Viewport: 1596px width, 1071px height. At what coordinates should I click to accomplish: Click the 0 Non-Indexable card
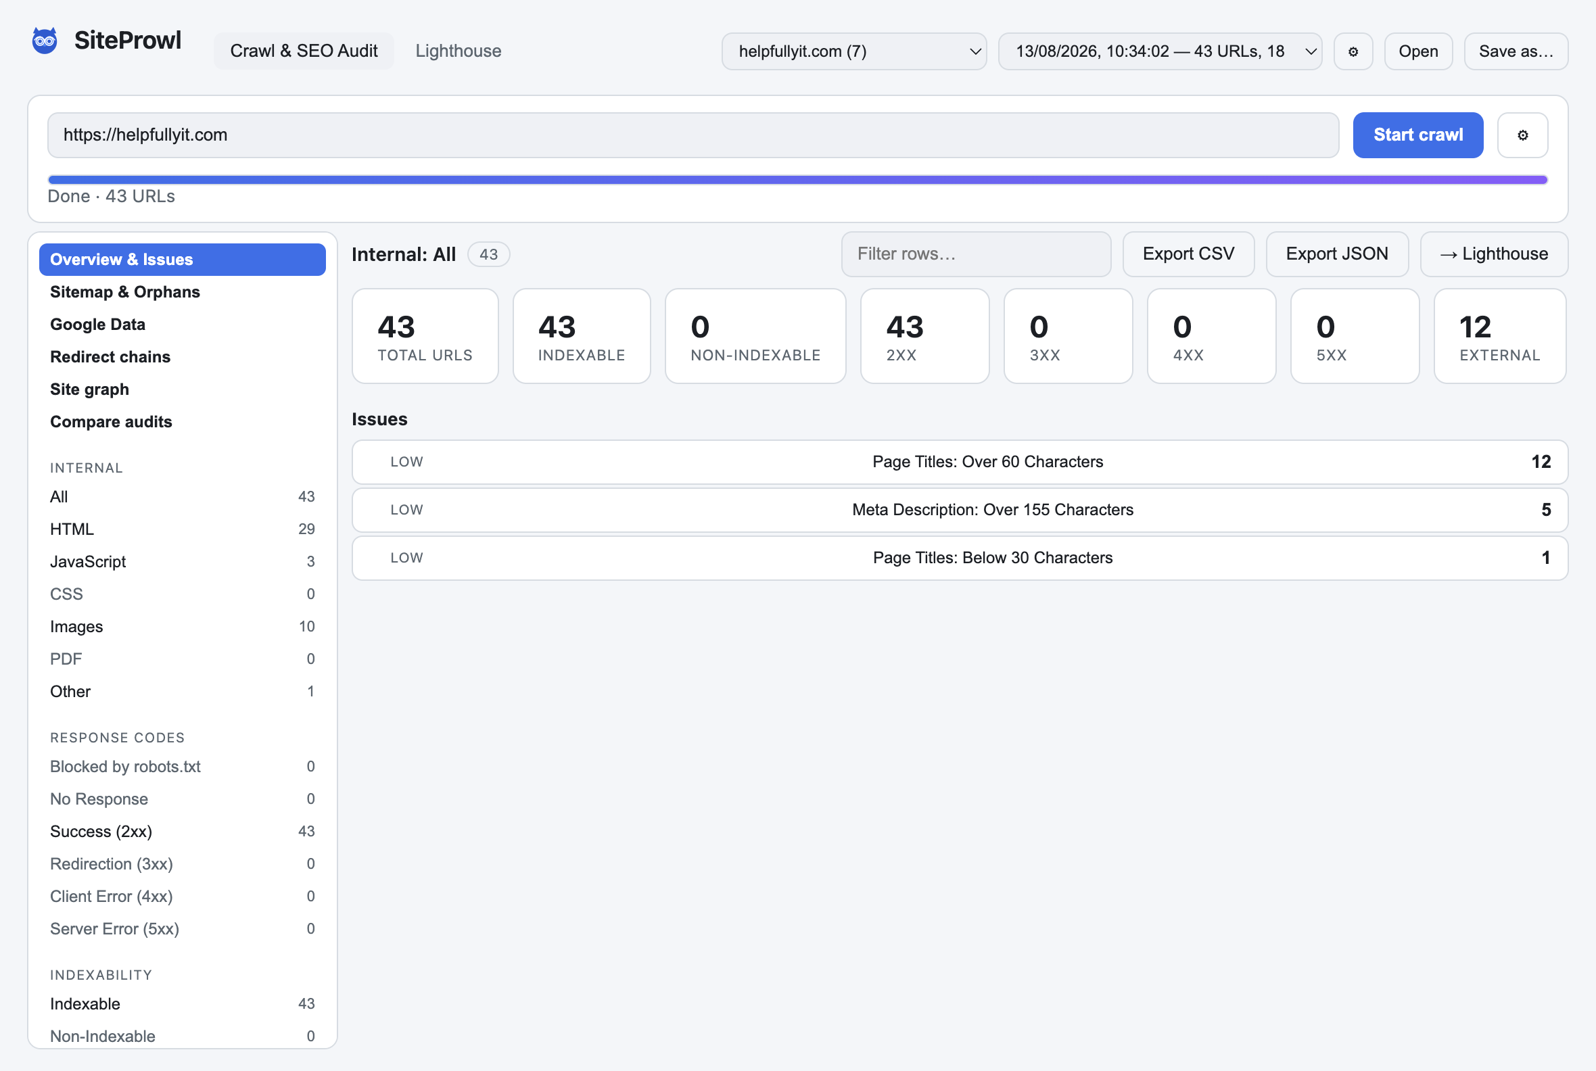coord(755,336)
